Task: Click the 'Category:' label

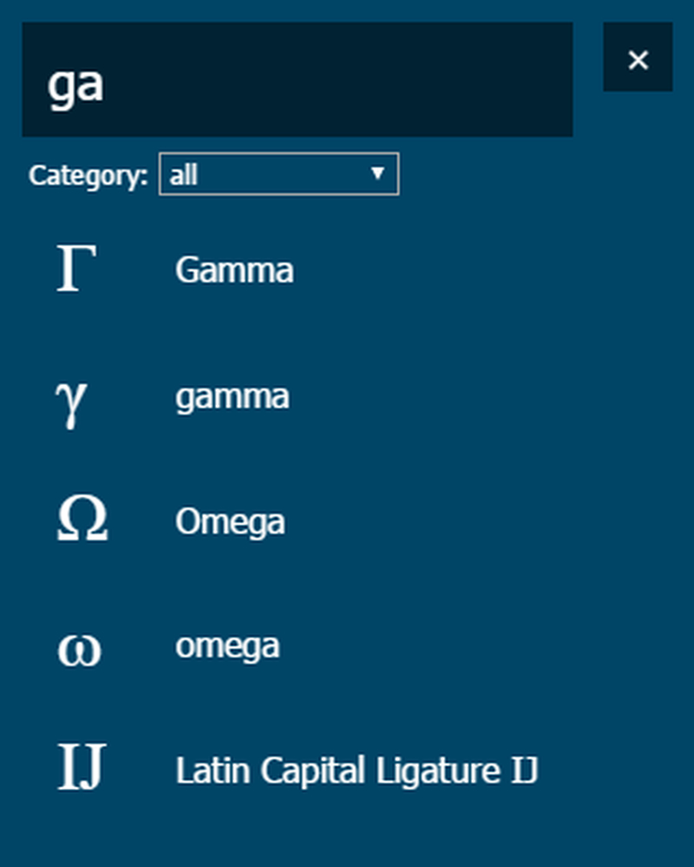Action: point(88,176)
